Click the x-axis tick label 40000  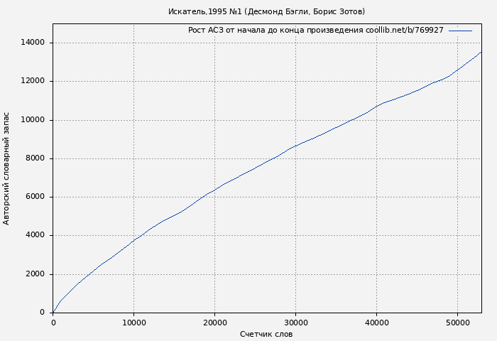376,323
